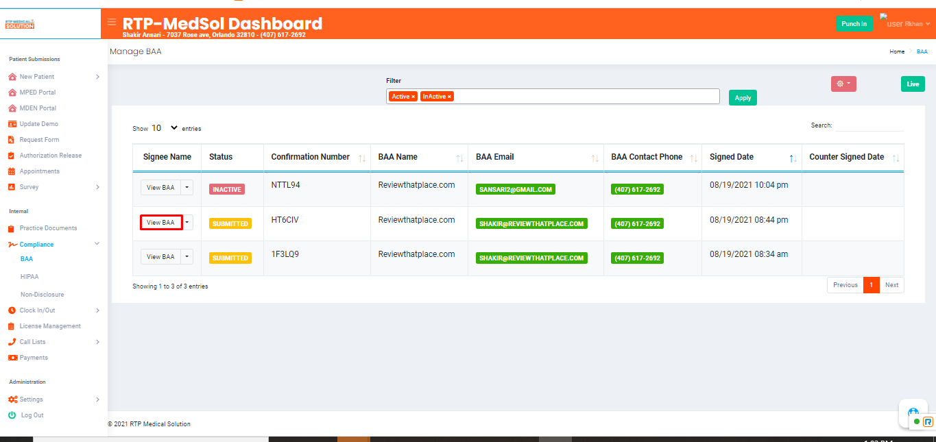Click the Punch In button

[854, 24]
